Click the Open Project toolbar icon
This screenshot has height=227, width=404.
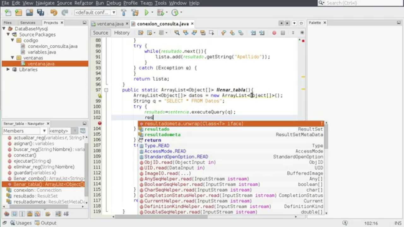pyautogui.click(x=29, y=13)
